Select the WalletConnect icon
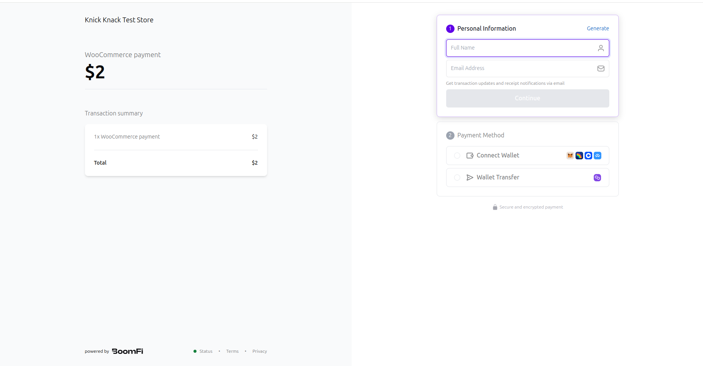 (x=598, y=155)
